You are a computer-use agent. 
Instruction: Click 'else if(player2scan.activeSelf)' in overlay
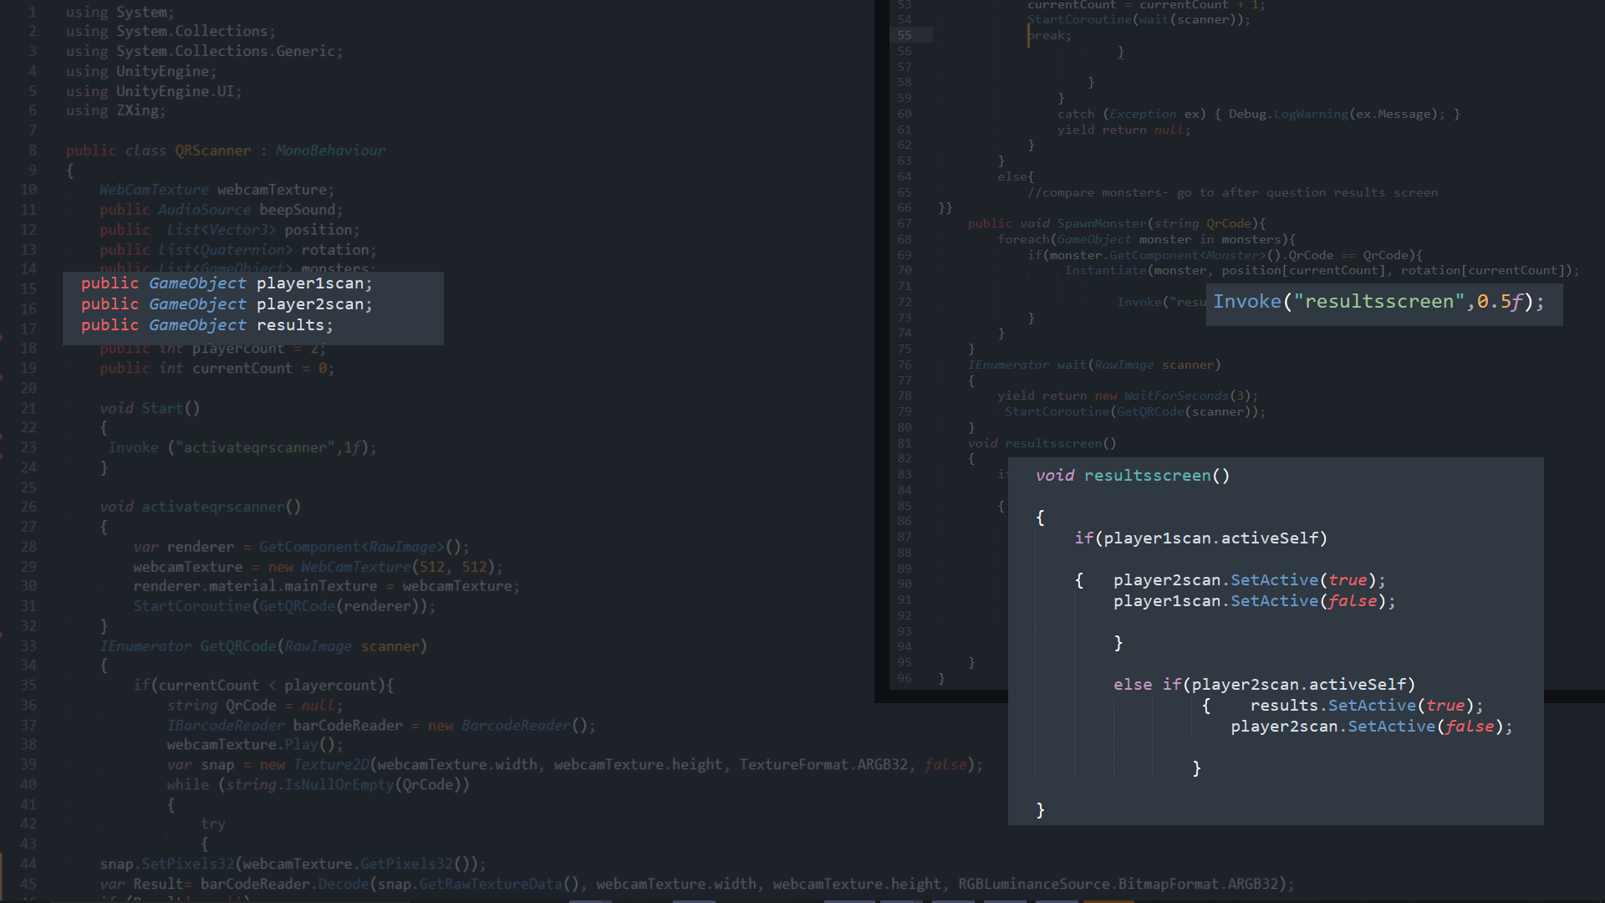pyautogui.click(x=1265, y=685)
